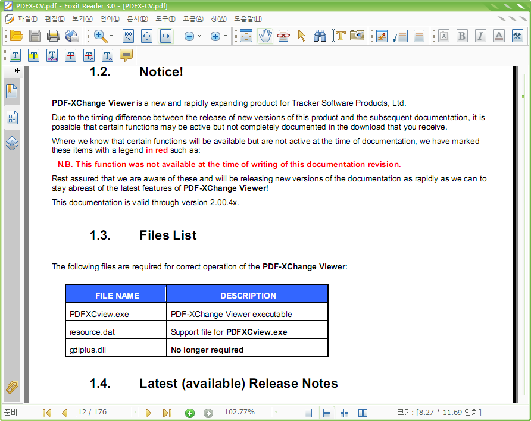The width and height of the screenshot is (531, 421).
Task: Switch to single page layout
Action: pos(308,413)
